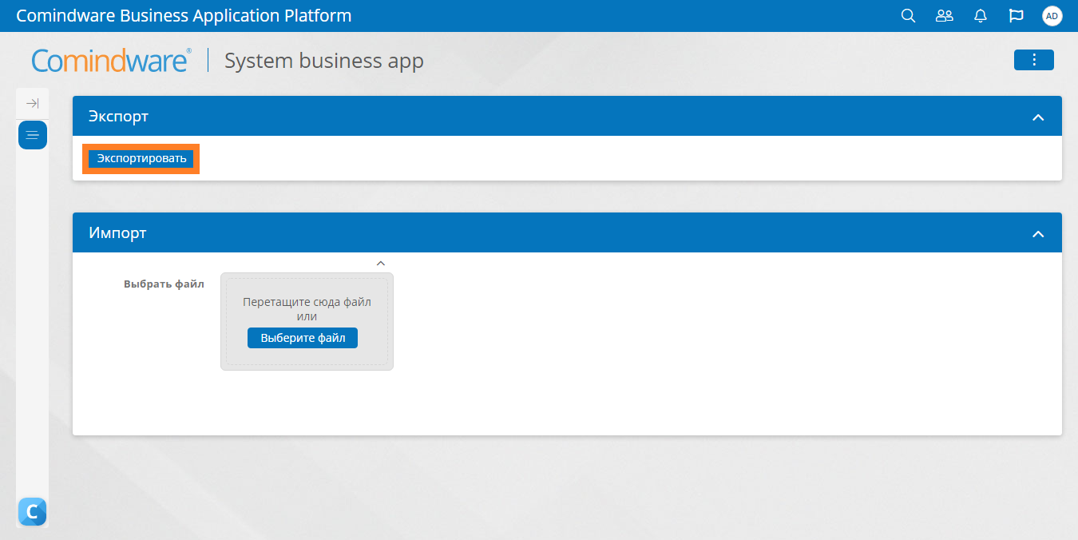Show notifications via bell icon

click(x=981, y=16)
